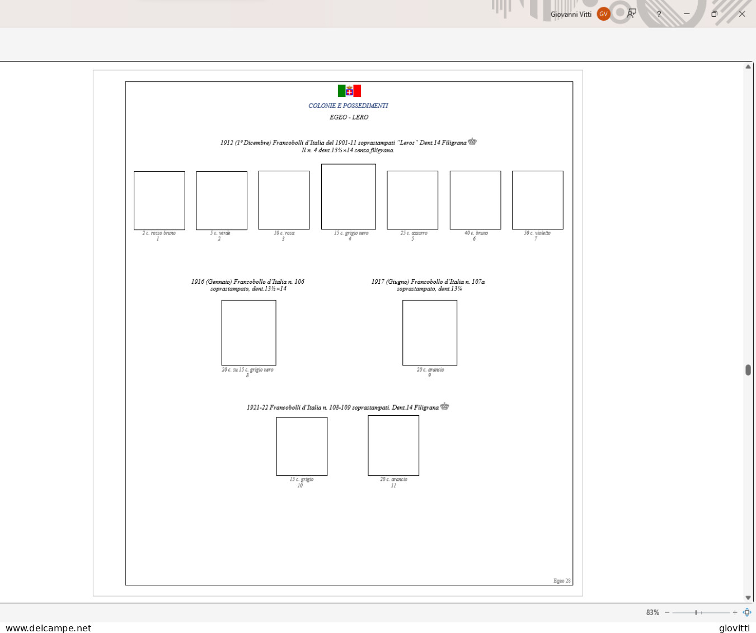
Task: Click zoom in plus button
Action: tap(735, 612)
